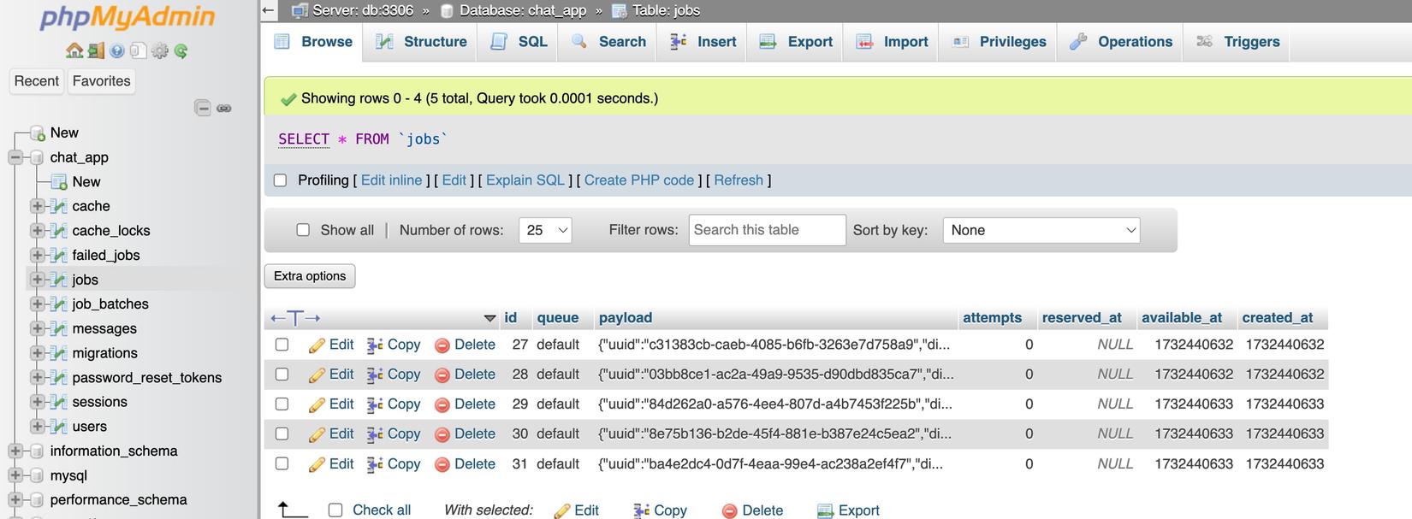Toggle the Profiling checkbox
This screenshot has width=1412, height=519.
click(x=280, y=180)
